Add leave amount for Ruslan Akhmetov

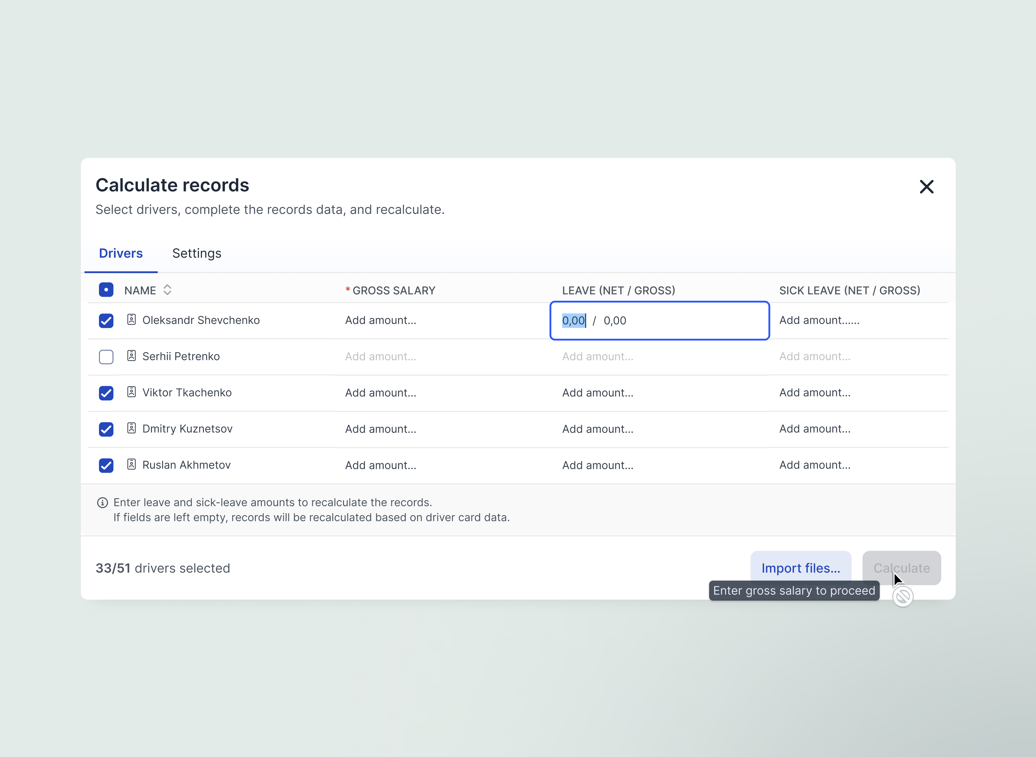coord(598,465)
